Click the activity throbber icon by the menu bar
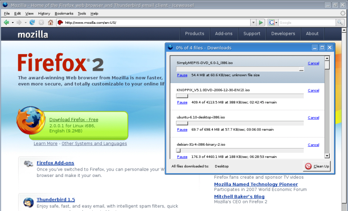 pyautogui.click(x=343, y=13)
